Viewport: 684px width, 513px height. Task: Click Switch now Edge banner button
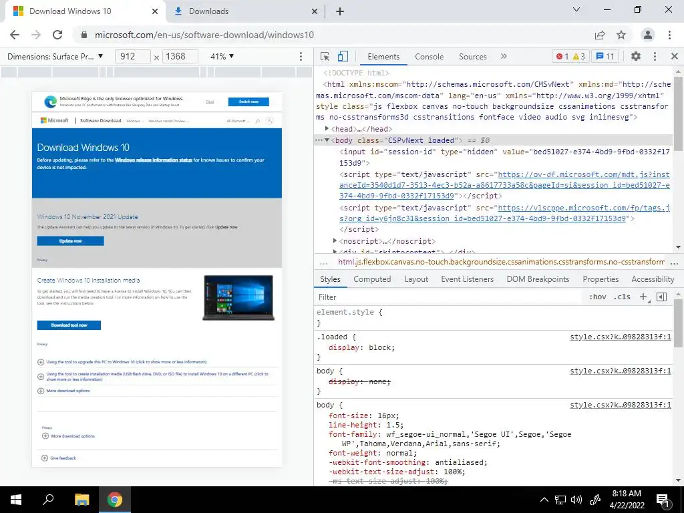point(248,102)
